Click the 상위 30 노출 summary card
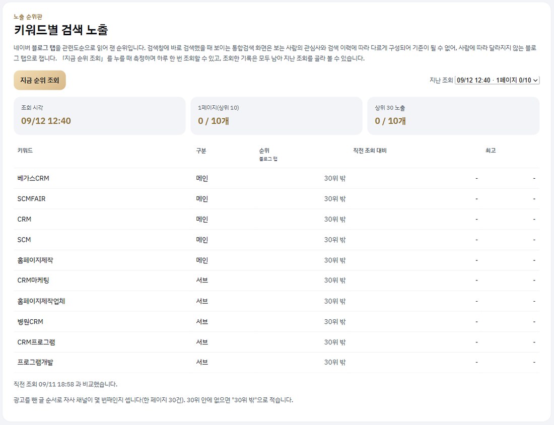 (x=453, y=116)
